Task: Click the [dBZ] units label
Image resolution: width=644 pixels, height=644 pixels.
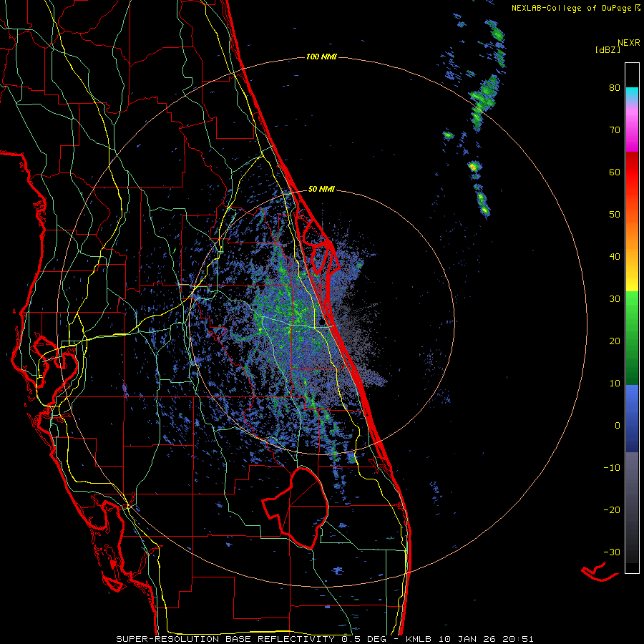Action: pyautogui.click(x=608, y=50)
